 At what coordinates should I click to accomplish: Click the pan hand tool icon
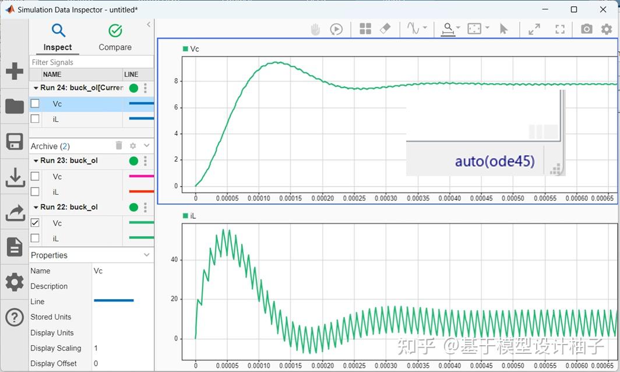pyautogui.click(x=315, y=29)
